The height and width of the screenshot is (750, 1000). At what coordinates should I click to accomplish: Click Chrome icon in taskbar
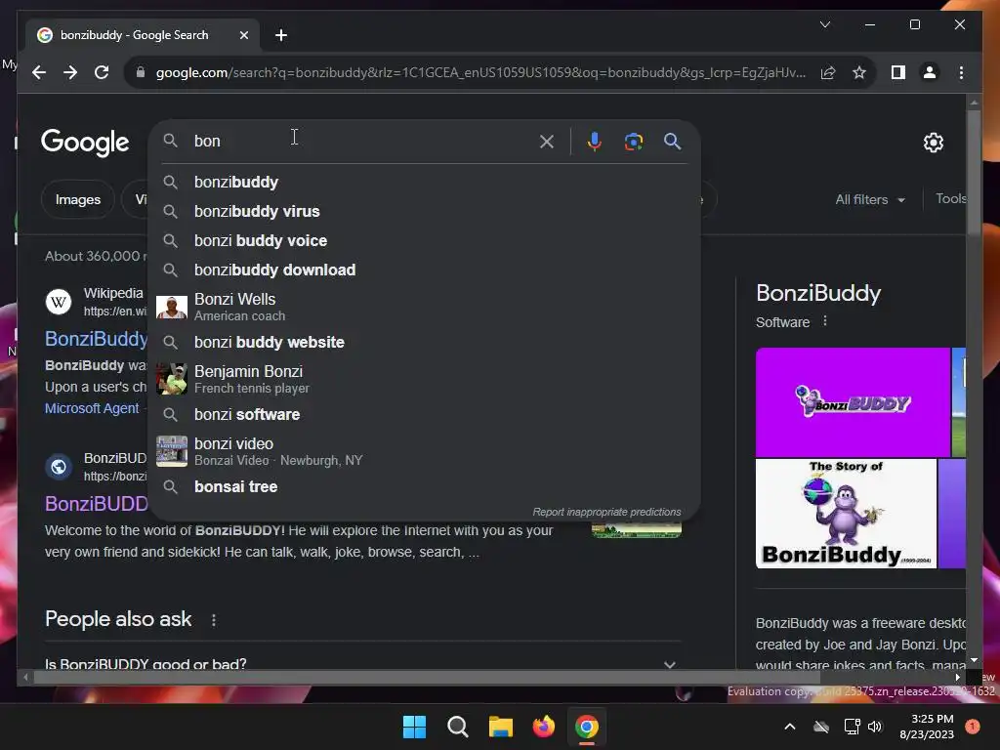[587, 727]
